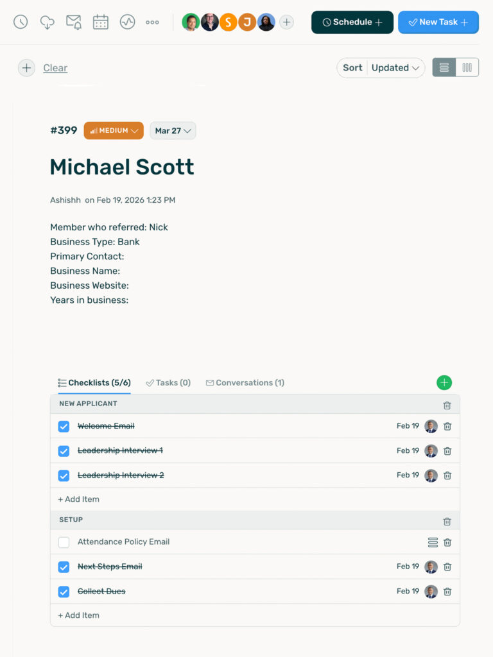Click green add checklist plus button
493x657 pixels.
point(444,383)
